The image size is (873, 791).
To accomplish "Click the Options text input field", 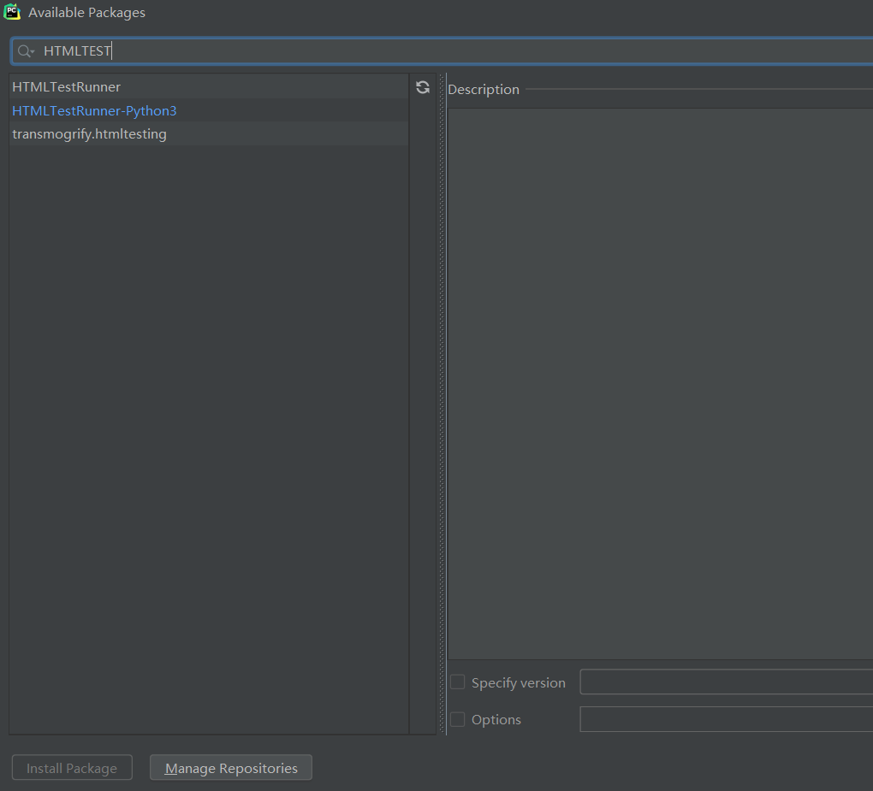I will pos(727,719).
